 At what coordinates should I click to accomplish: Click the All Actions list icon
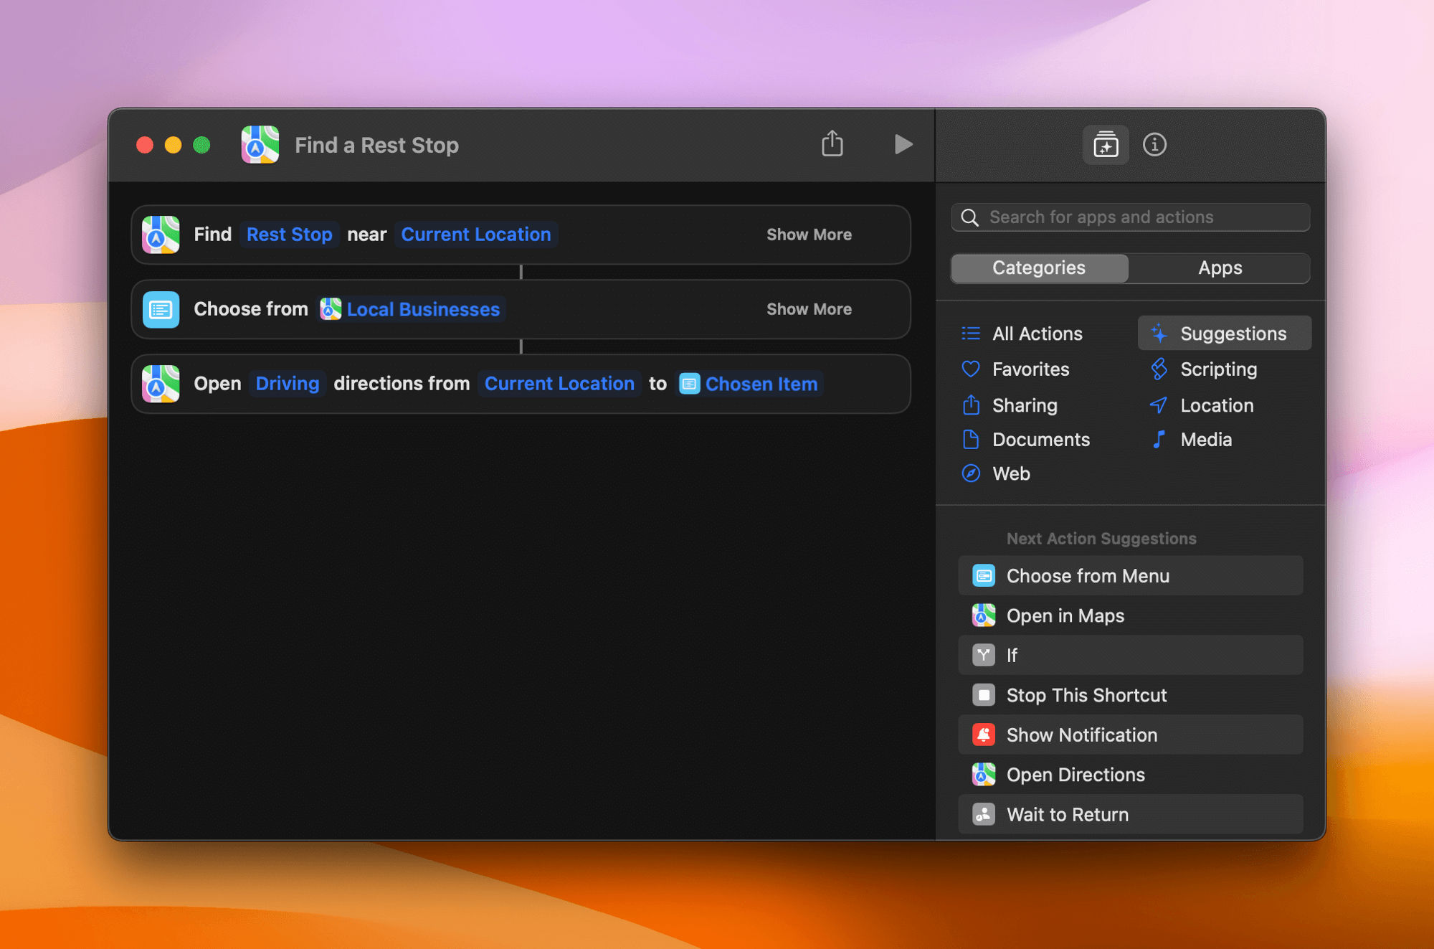click(971, 334)
